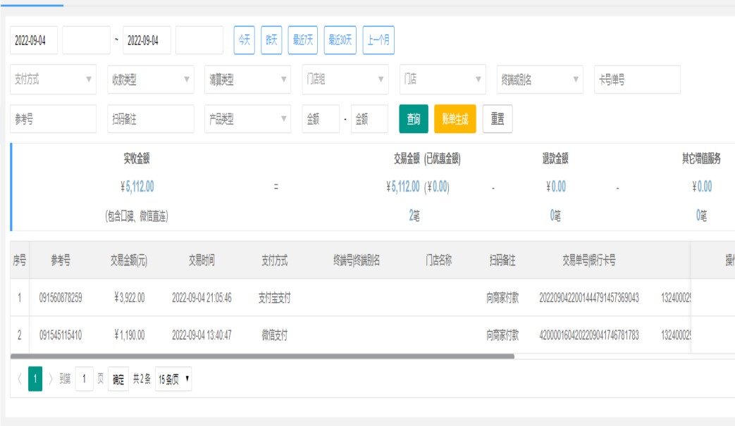Click the start date field 2022-09-04
Screen dimensions: 735x426
tap(34, 40)
